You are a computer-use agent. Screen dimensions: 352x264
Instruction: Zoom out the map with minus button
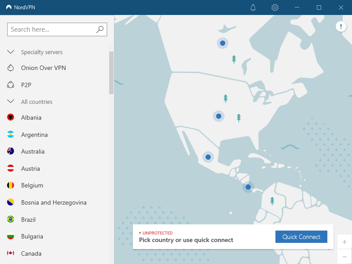pyautogui.click(x=345, y=257)
